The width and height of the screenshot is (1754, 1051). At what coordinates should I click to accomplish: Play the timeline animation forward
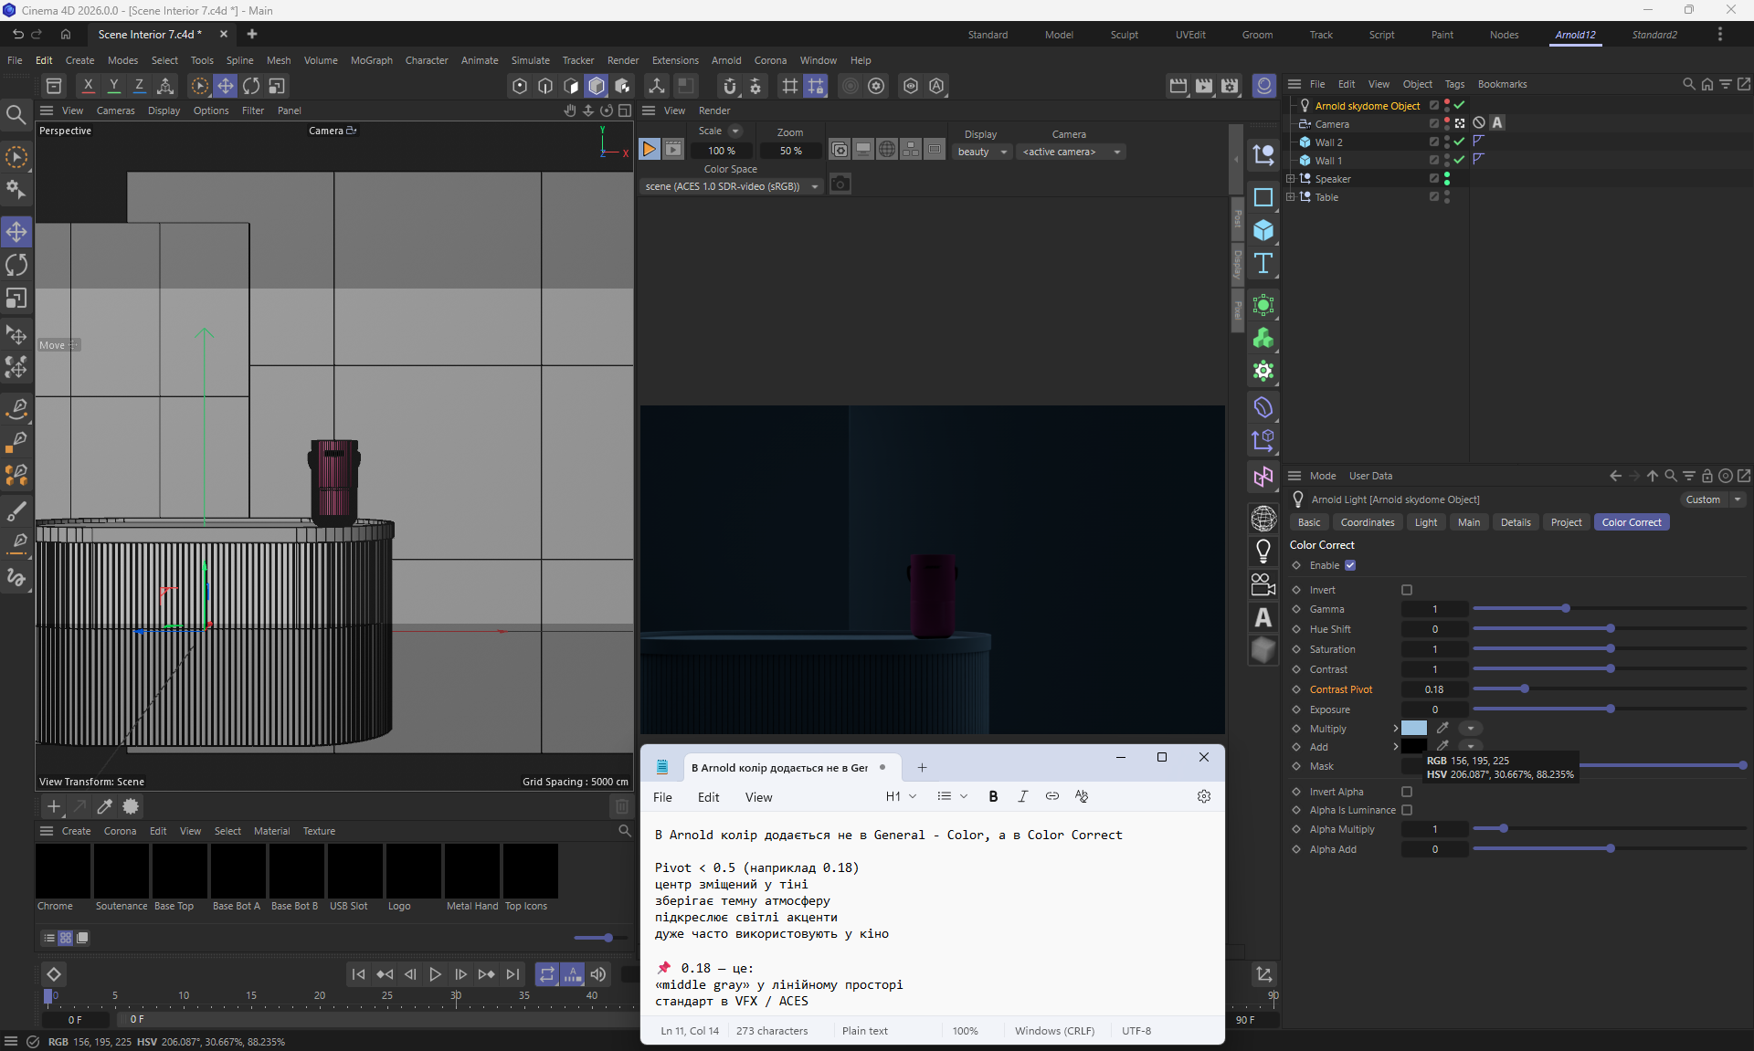(x=436, y=974)
